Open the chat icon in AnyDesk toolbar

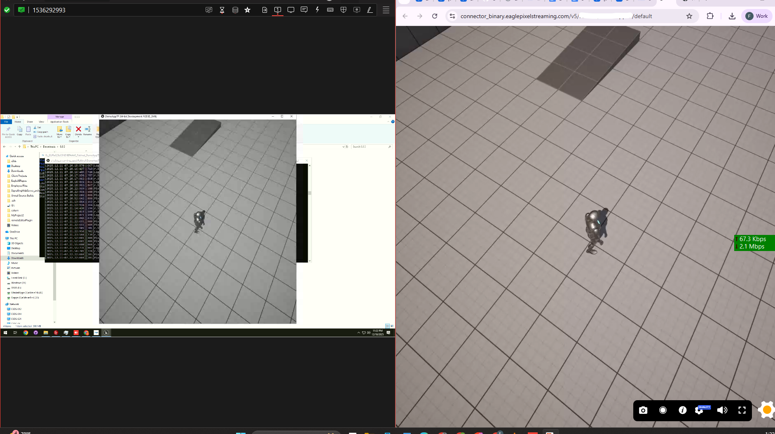[304, 10]
